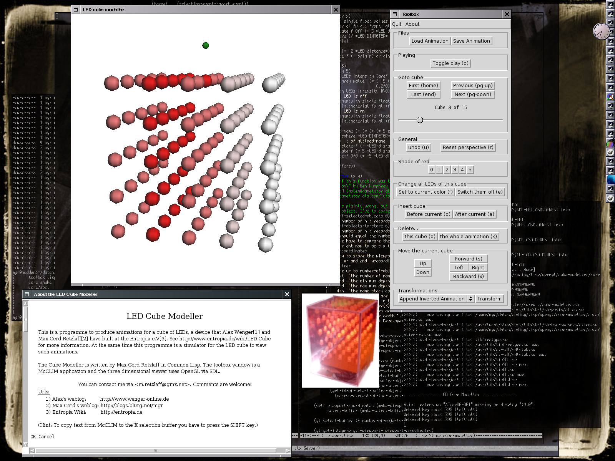
Task: Click the LED cube photo thumbnail
Action: [x=341, y=341]
